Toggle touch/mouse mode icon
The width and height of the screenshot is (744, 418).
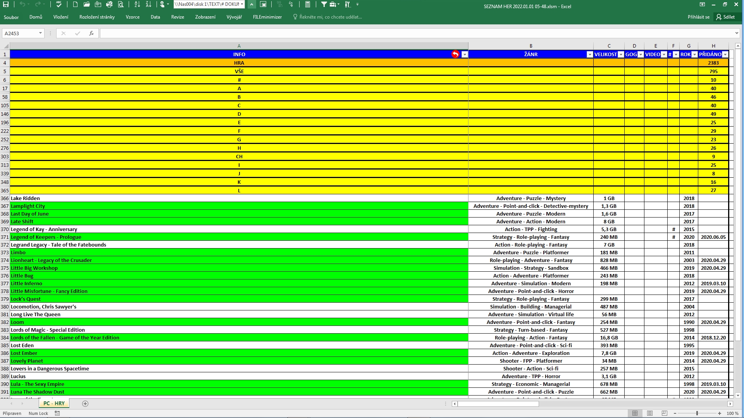pyautogui.click(x=162, y=5)
